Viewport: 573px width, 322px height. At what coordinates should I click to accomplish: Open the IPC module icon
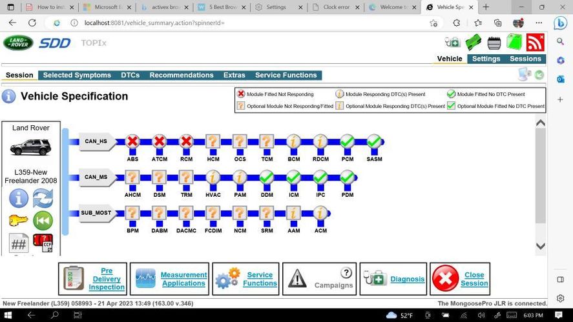(x=320, y=177)
